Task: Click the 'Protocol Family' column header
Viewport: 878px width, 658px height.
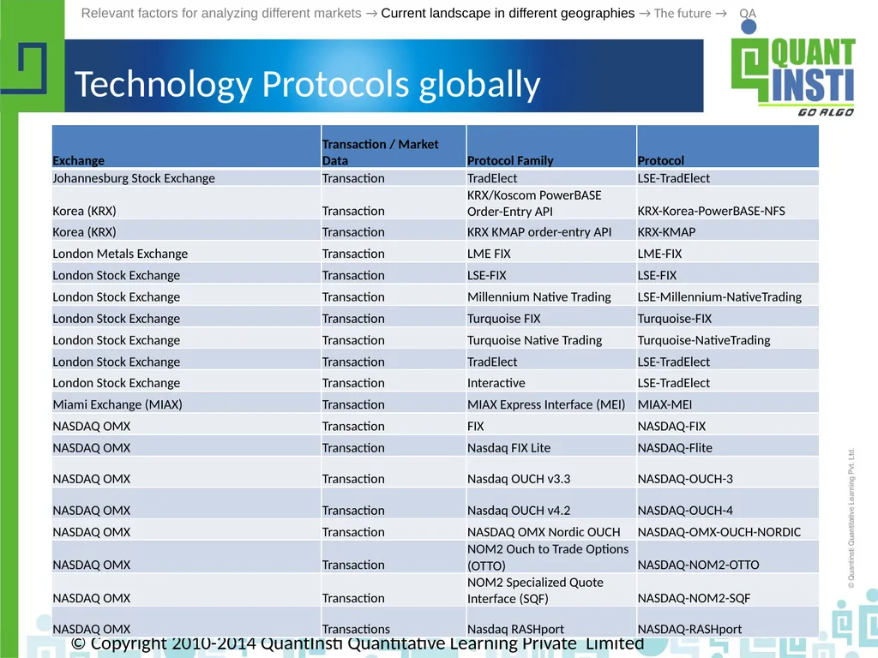Action: 551,147
